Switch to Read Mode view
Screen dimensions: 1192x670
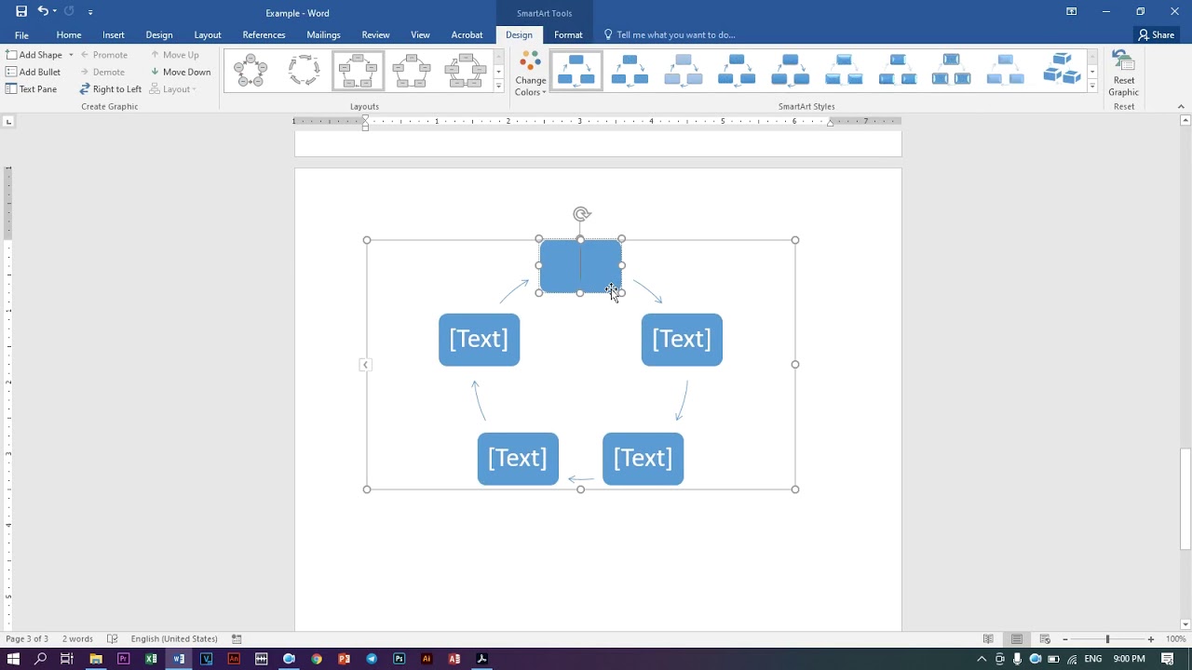pos(988,639)
